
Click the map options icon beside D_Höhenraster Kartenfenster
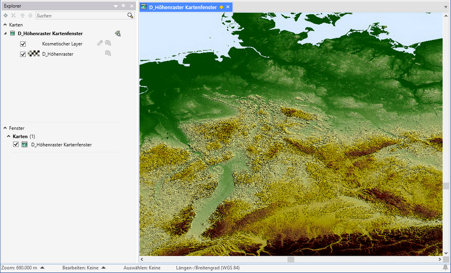pos(118,34)
